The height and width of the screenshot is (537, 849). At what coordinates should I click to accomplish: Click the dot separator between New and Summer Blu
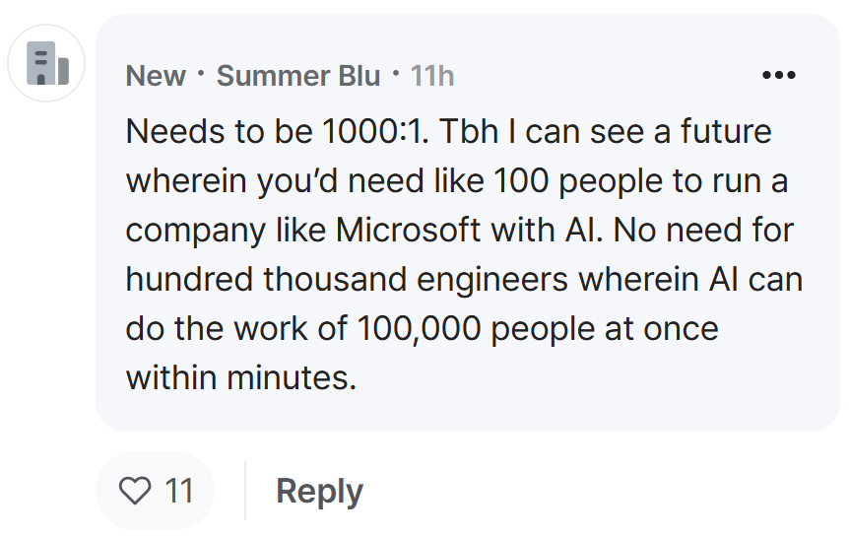click(x=202, y=73)
